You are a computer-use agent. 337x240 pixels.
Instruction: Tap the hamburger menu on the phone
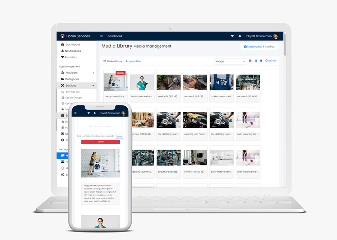[75, 113]
